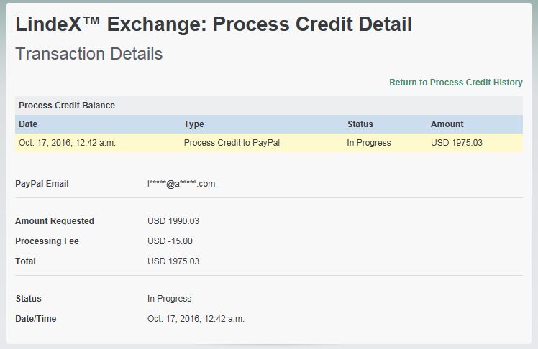Select the Amount column header
The width and height of the screenshot is (538, 349).
coord(447,124)
